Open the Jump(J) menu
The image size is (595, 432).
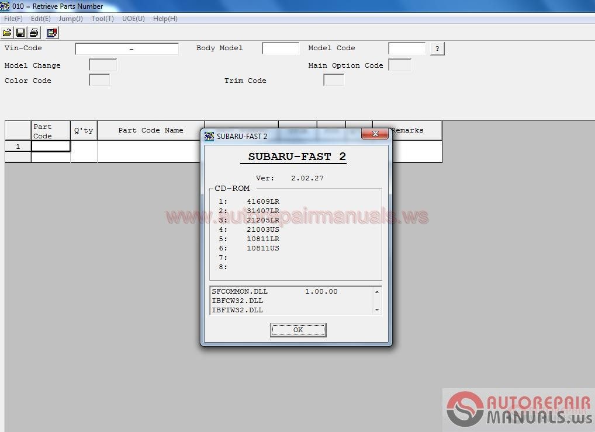coord(71,19)
